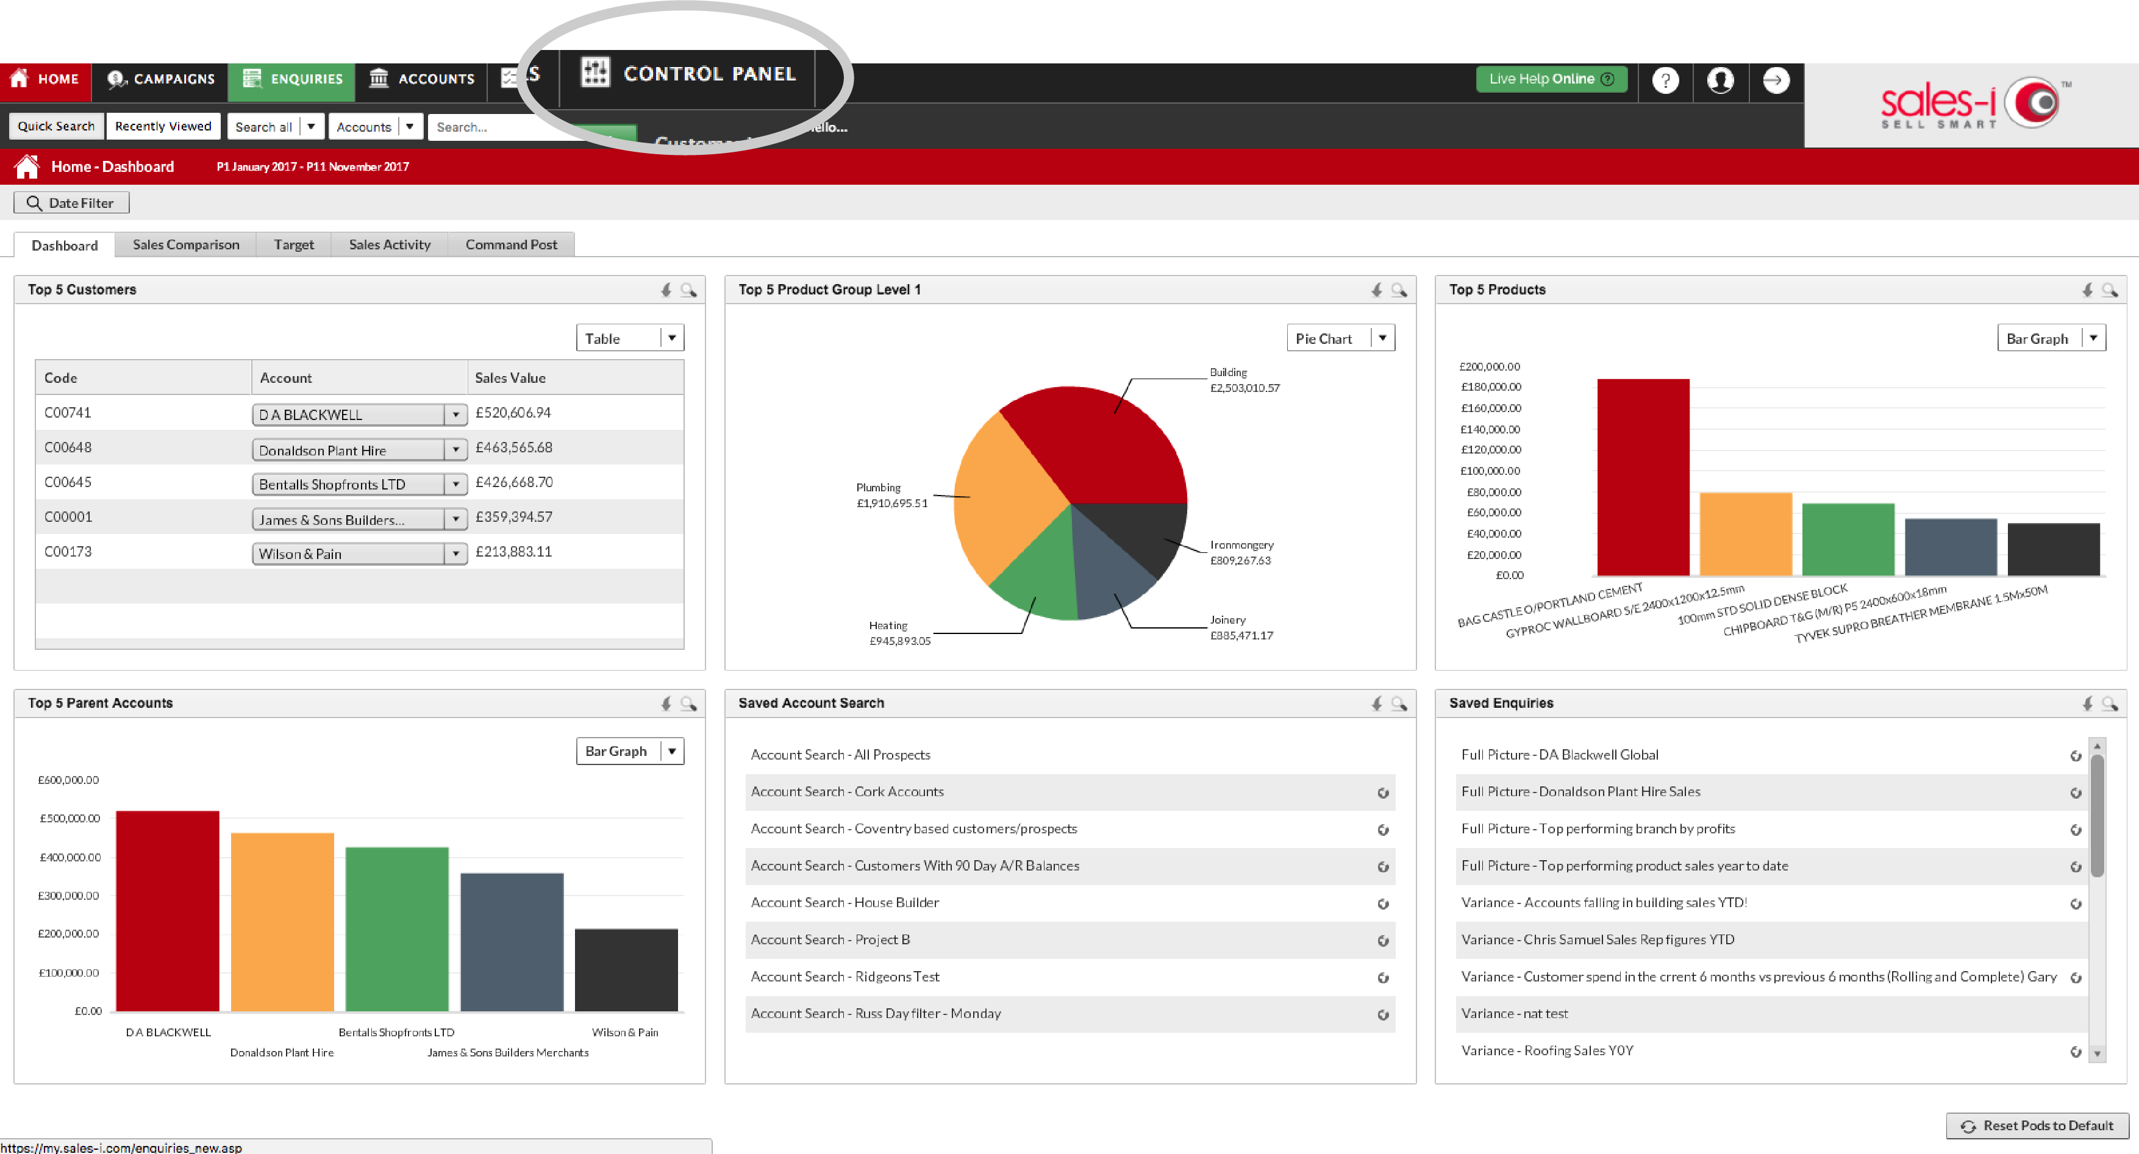Switch to the Command Post tab
The width and height of the screenshot is (2139, 1154).
coord(512,244)
